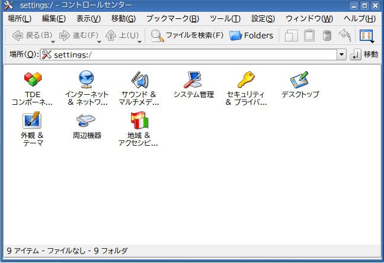Expand the 戻る history dropdown arrow
This screenshot has height=263, width=384.
coord(53,42)
